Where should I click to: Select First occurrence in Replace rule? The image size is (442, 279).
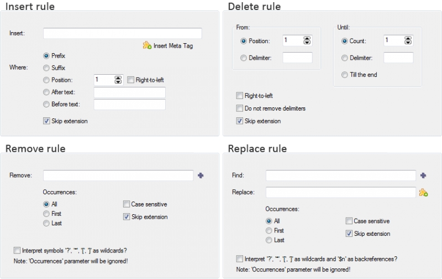[269, 230]
